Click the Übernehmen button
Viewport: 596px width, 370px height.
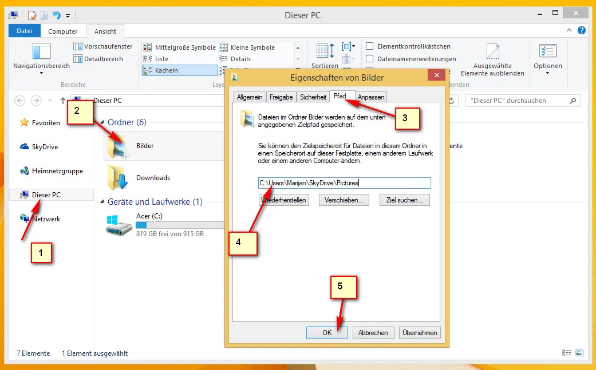pos(420,332)
